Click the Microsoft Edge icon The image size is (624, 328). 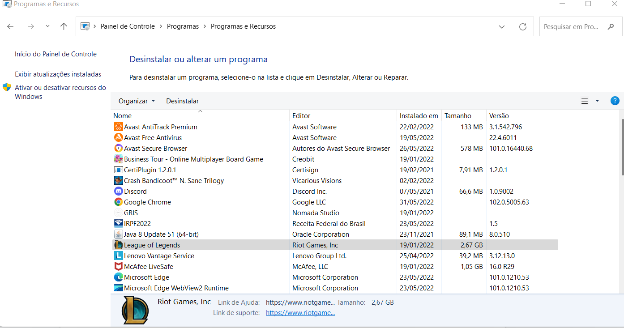tap(118, 277)
